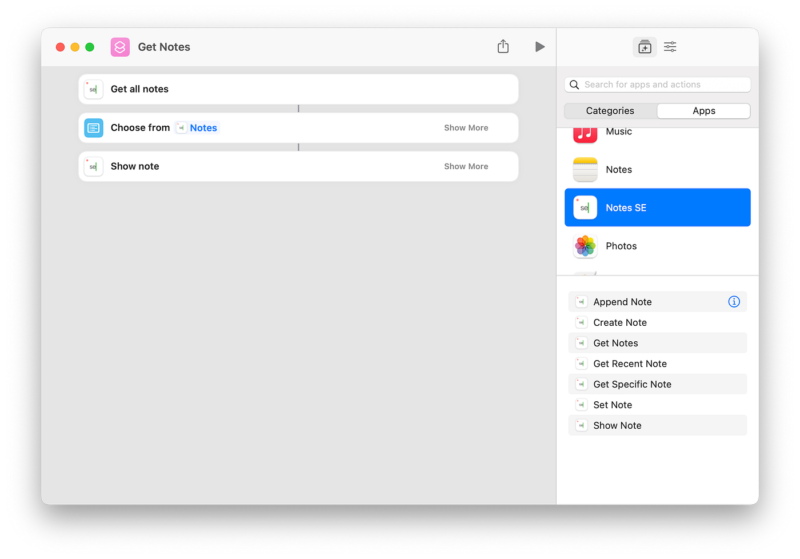This screenshot has width=800, height=559.
Task: Add the Show Note action
Action: click(658, 425)
